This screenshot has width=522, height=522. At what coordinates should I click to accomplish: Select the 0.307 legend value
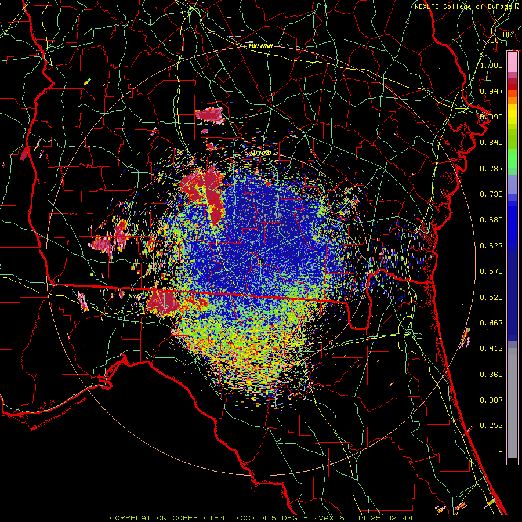[491, 400]
